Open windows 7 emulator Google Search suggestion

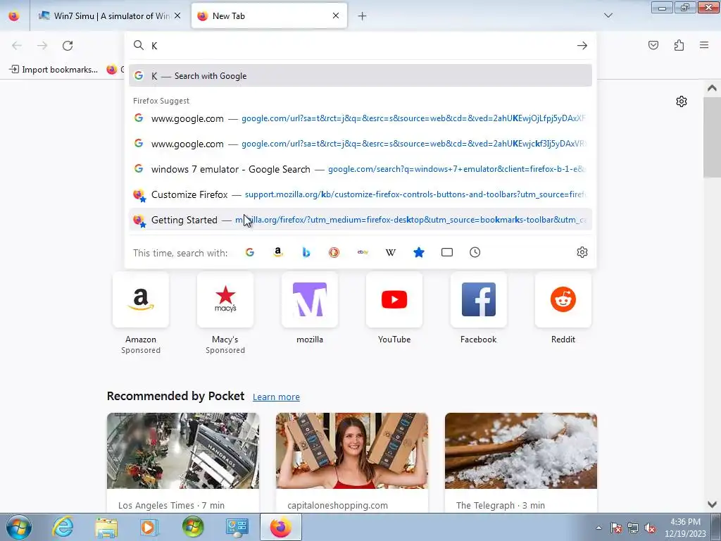click(x=360, y=169)
